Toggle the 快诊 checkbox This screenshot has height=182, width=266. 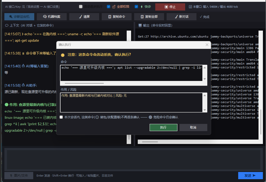click(x=136, y=7)
